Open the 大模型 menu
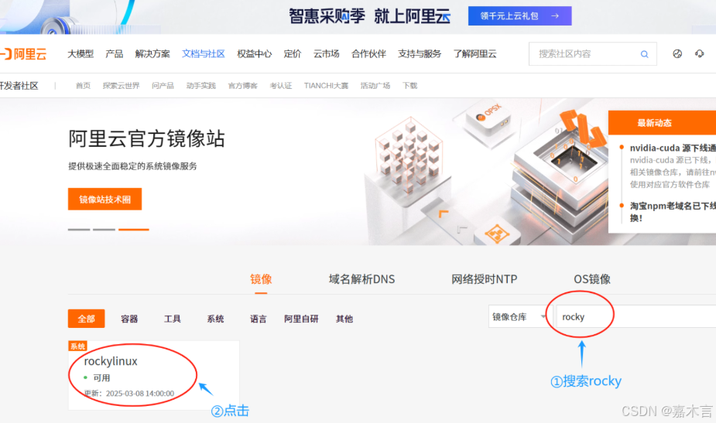This screenshot has height=423, width=716. [x=81, y=54]
